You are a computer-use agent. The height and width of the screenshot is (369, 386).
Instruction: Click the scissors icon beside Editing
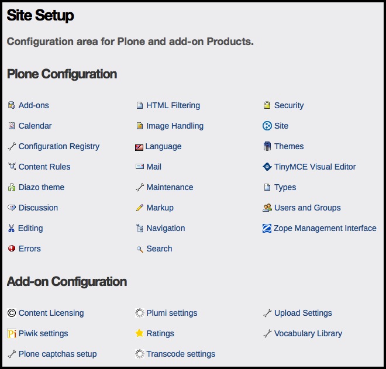tap(11, 229)
